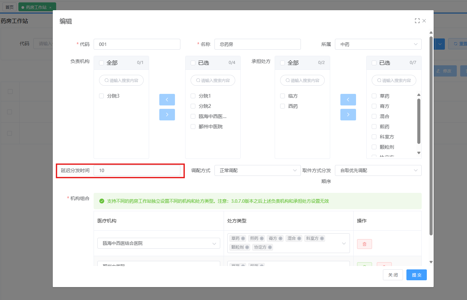This screenshot has width=467, height=300.
Task: Click the fullscreen icon in the dialog header
Action: click(x=417, y=21)
